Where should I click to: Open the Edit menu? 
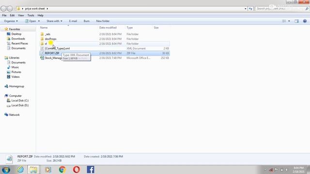12,15
